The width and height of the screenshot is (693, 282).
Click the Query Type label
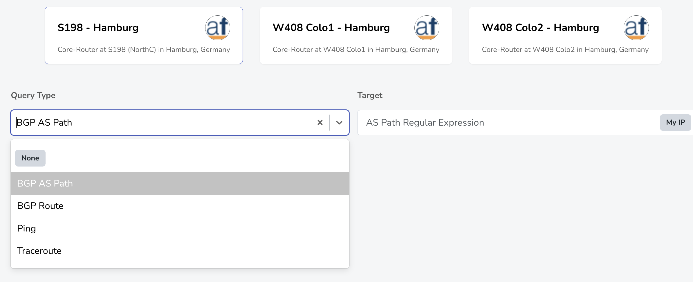click(33, 95)
